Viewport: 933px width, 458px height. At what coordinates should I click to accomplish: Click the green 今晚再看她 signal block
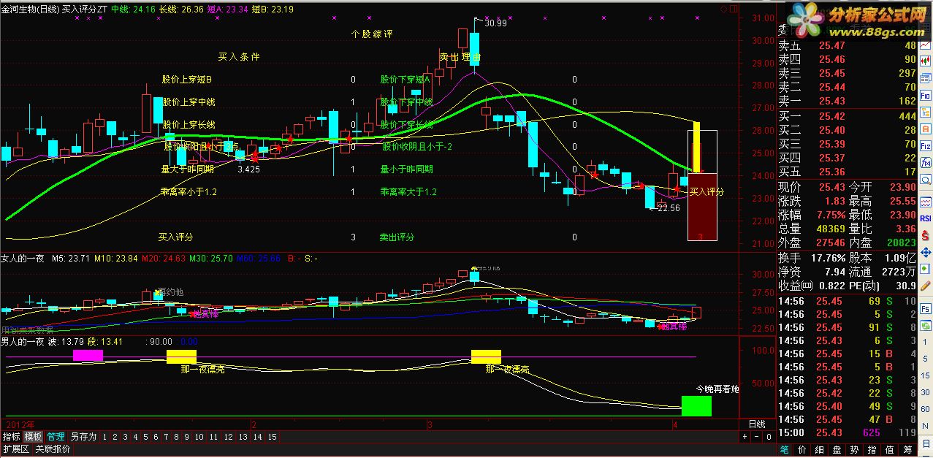696,406
